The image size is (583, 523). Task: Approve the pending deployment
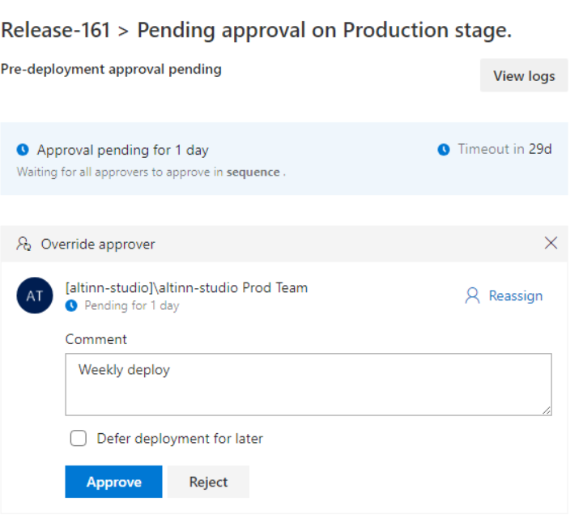click(113, 482)
